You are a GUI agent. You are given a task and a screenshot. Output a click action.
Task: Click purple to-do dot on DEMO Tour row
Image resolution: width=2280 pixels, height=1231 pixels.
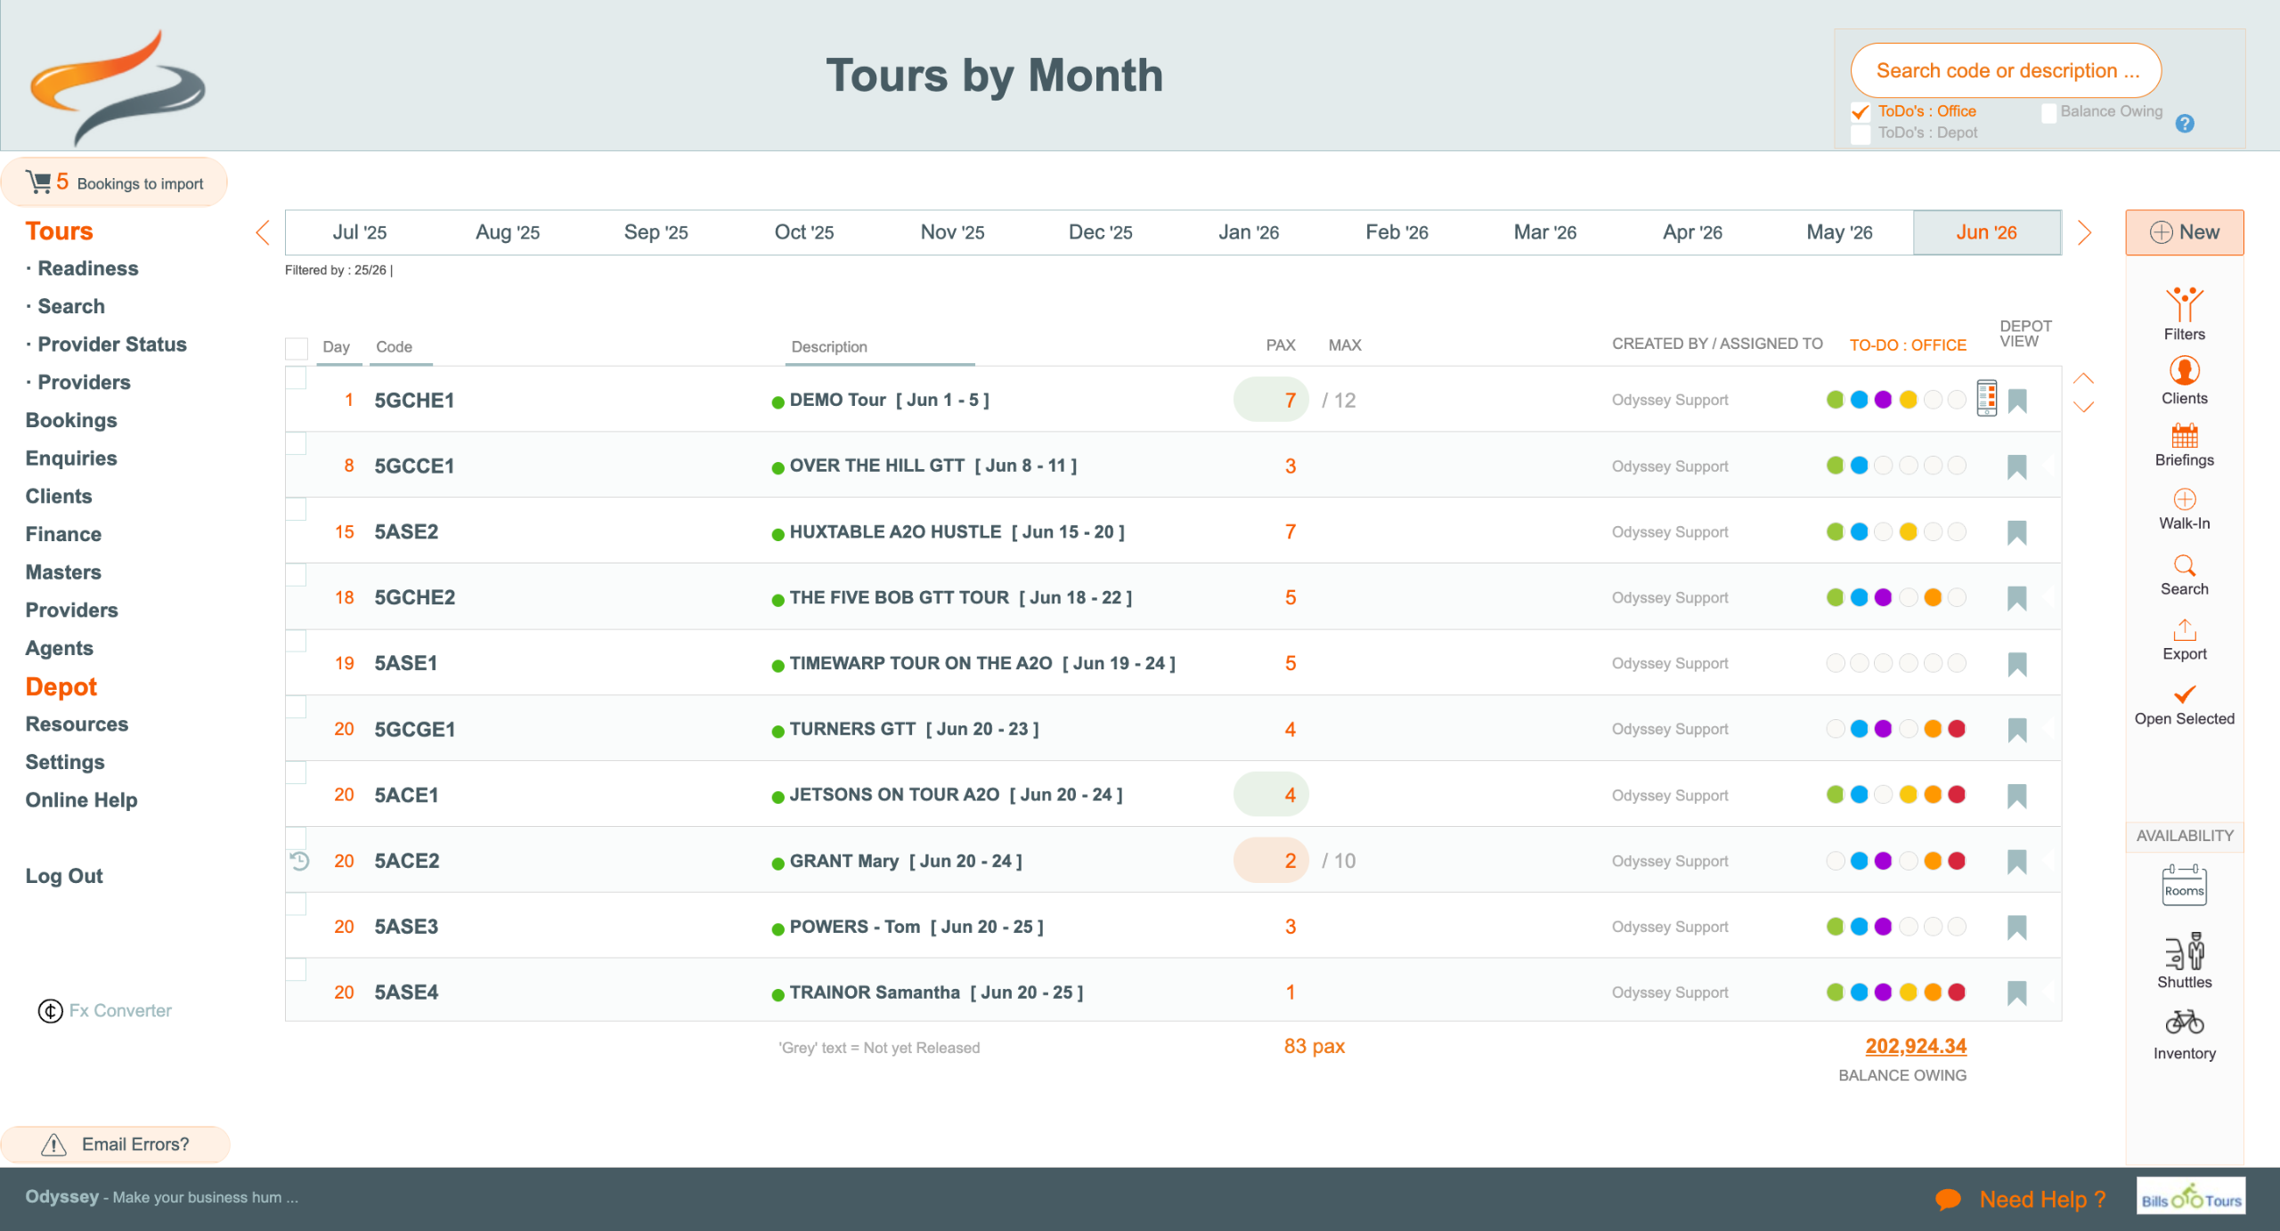pos(1883,400)
